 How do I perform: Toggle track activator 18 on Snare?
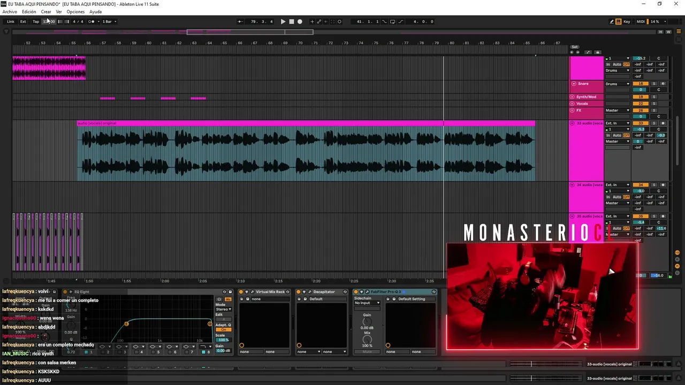[641, 84]
